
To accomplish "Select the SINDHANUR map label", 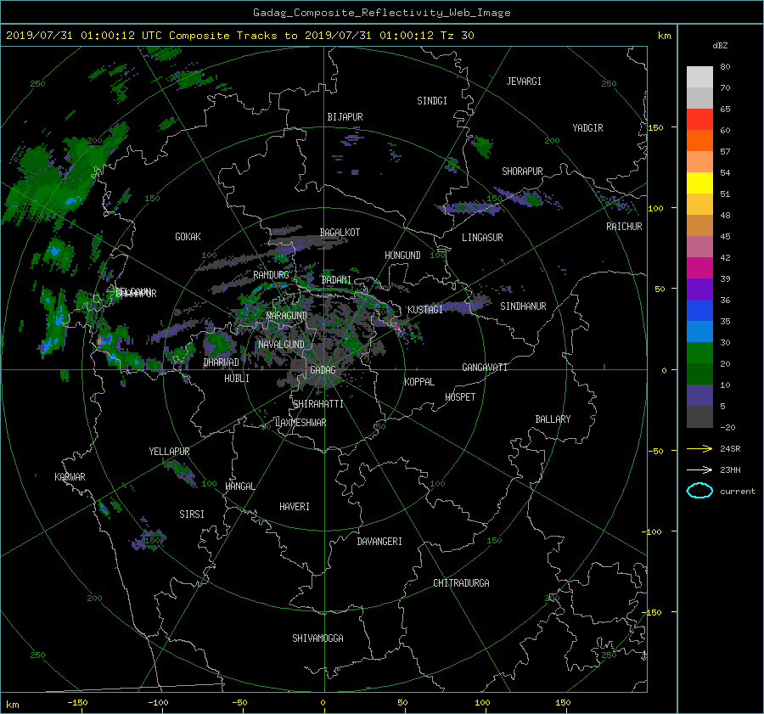I will (523, 306).
